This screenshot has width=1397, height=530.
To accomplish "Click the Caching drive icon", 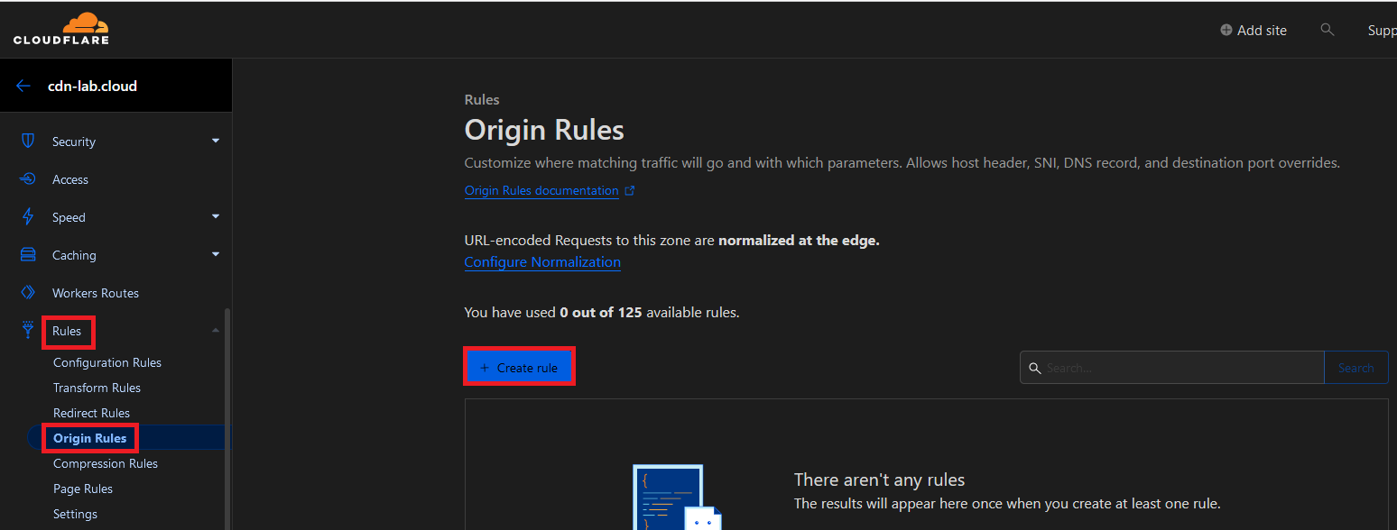I will (28, 255).
